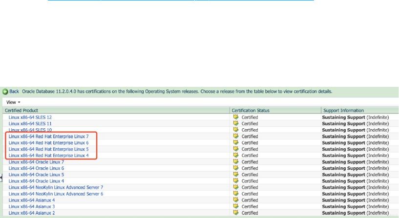
Task: Click certified badge icon for Oracle Linux 6
Action: [236, 168]
